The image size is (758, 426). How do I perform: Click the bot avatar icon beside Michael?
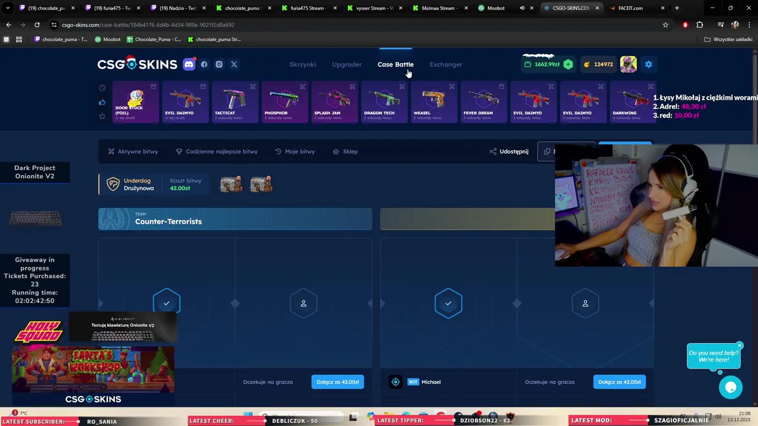pos(395,382)
